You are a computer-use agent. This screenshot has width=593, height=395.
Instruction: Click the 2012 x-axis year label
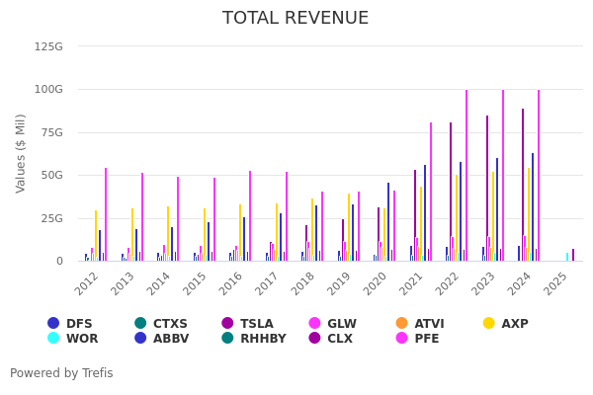[86, 284]
